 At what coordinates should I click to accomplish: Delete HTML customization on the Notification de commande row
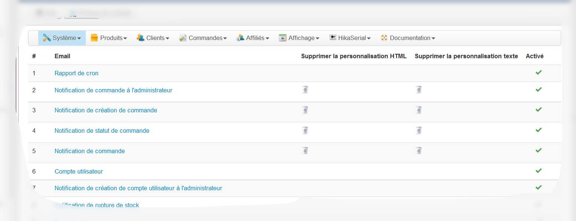[305, 151]
